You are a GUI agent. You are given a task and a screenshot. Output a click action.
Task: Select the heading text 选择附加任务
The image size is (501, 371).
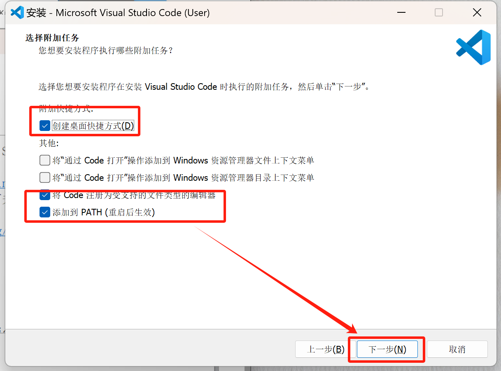tap(52, 38)
